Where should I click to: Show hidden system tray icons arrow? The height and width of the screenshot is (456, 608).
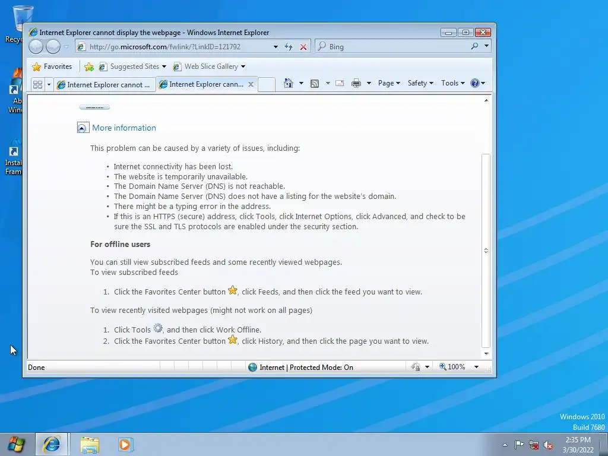[505, 445]
